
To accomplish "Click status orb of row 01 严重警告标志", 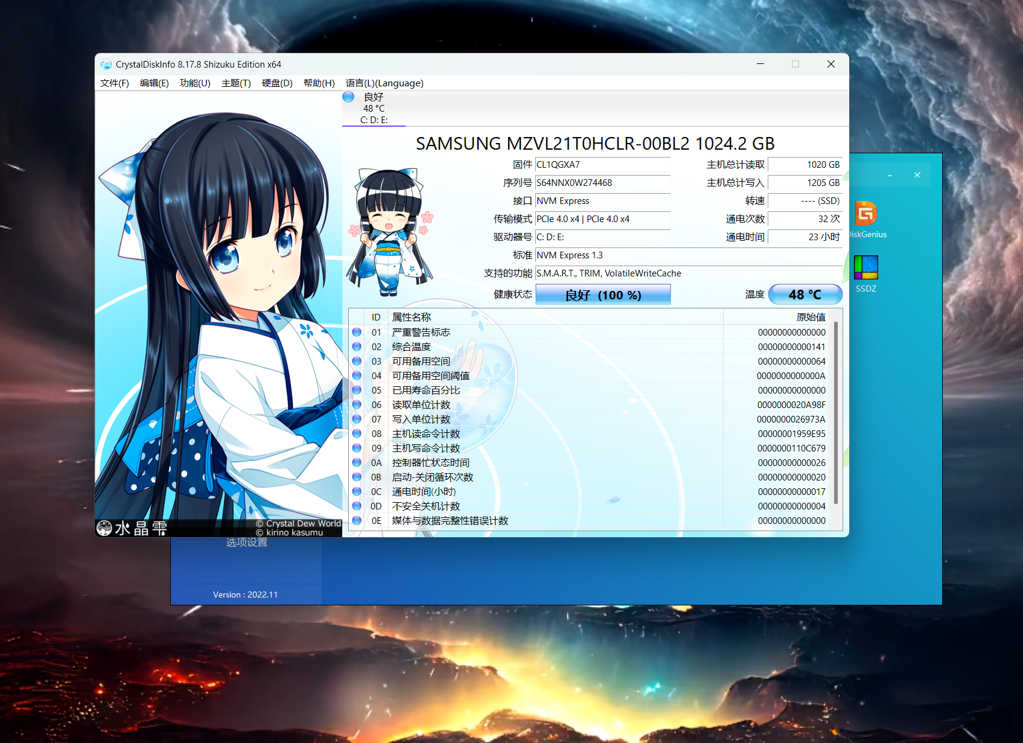I will pos(357,332).
